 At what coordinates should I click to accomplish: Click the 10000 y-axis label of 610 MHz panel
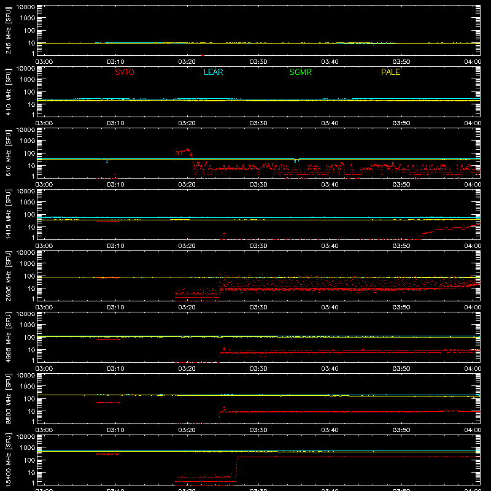coord(26,130)
